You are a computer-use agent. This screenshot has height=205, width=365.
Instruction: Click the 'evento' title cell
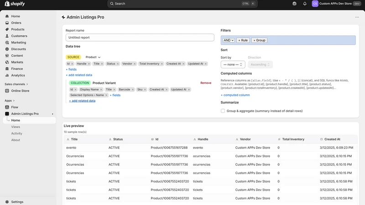[x=71, y=148]
